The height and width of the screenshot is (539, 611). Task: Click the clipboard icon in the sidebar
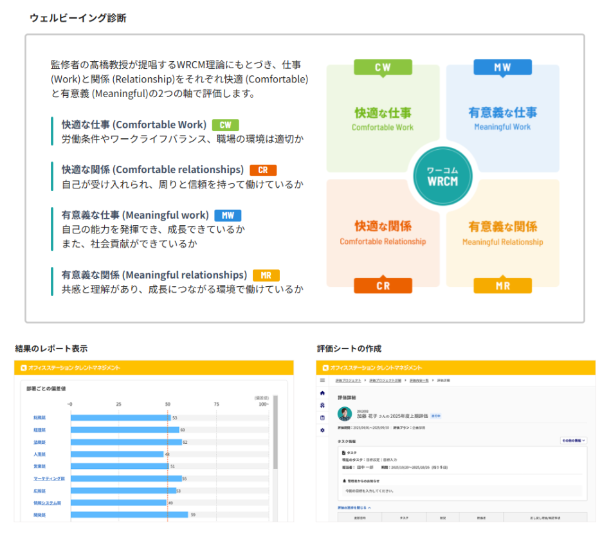[x=322, y=417]
